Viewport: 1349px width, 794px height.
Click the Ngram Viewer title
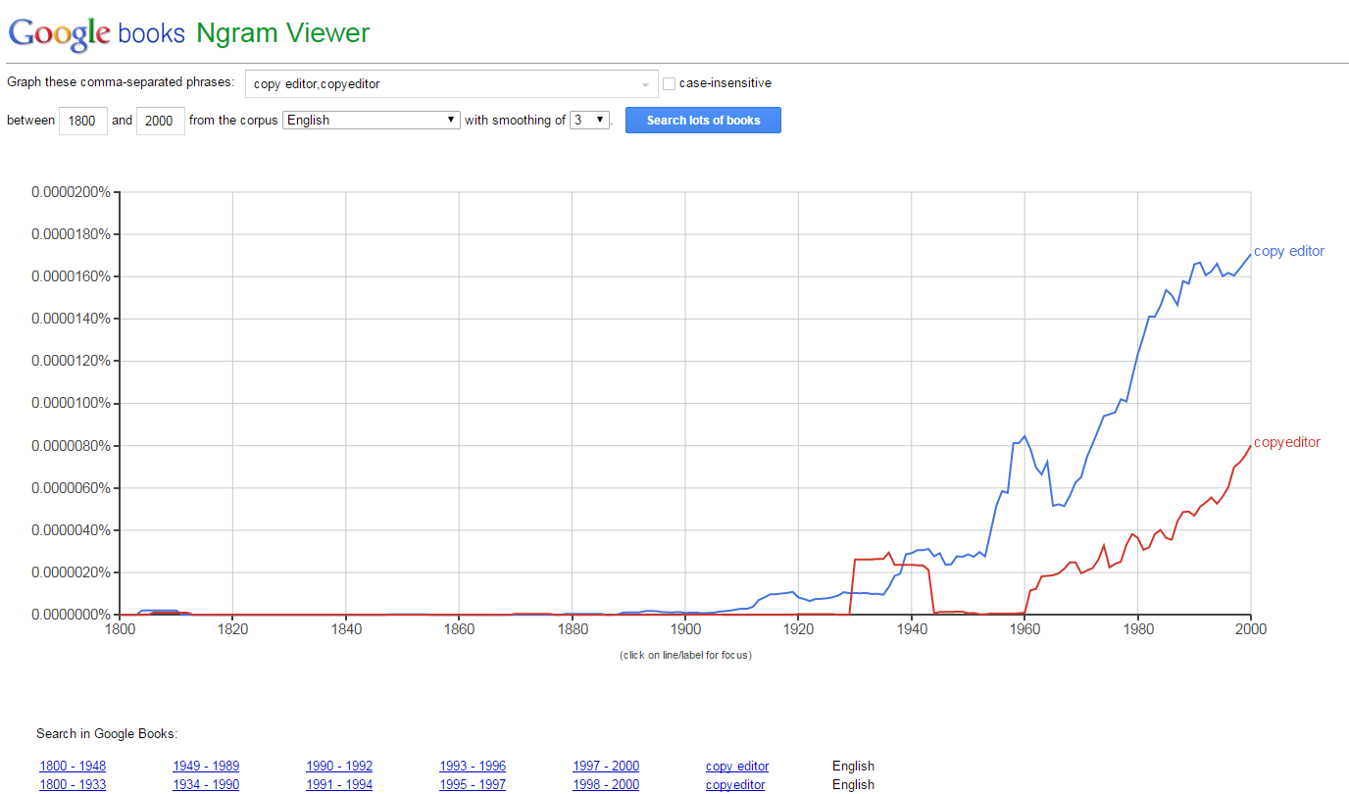(x=282, y=33)
